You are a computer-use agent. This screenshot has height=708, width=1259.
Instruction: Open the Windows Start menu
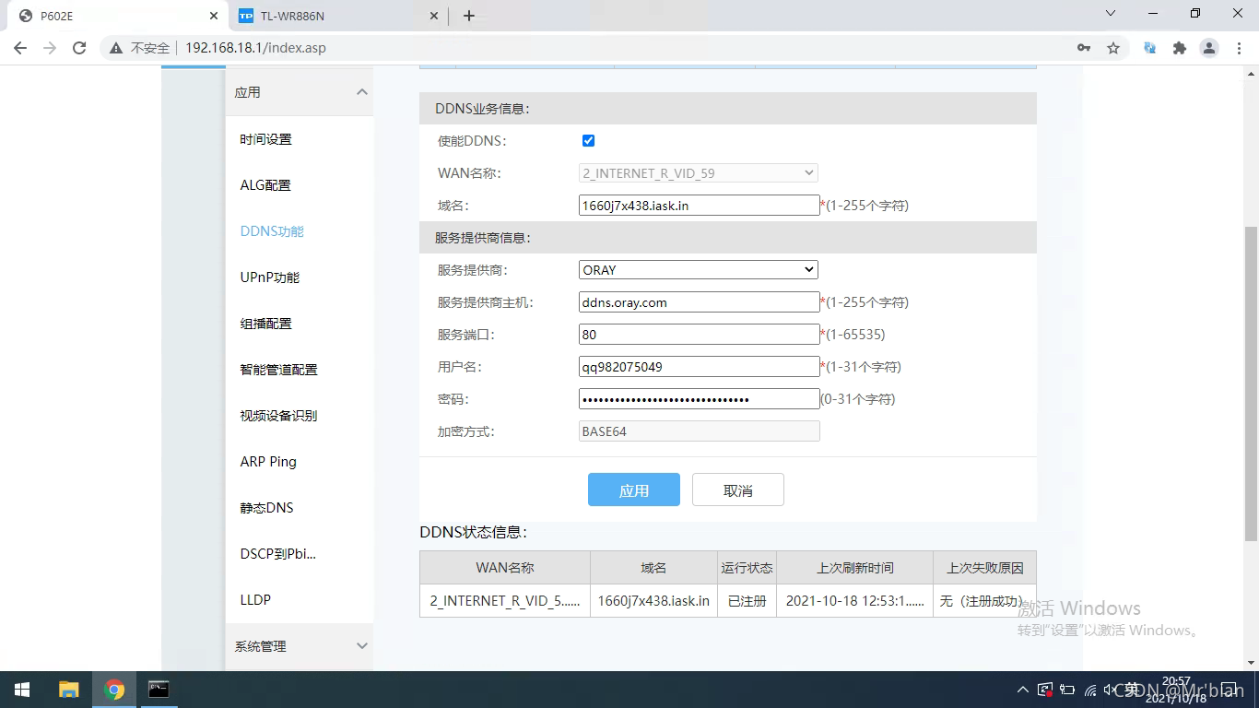pyautogui.click(x=22, y=690)
